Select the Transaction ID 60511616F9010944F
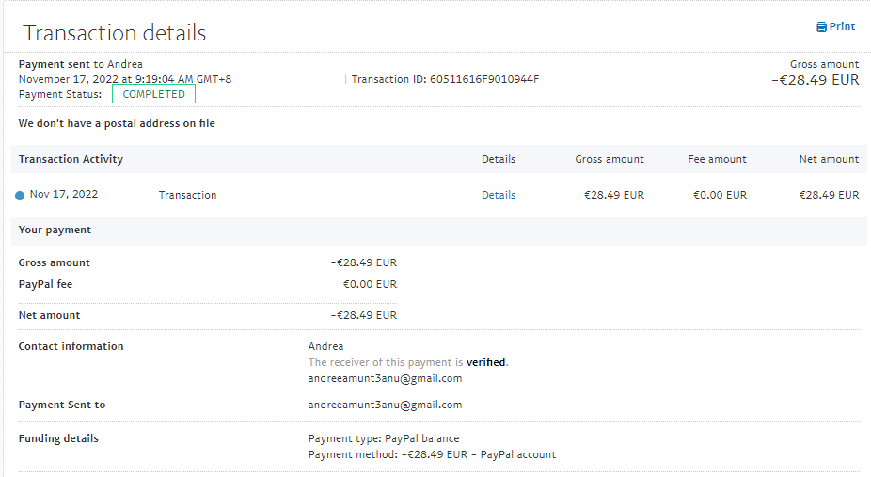Viewport: 871px width, 477px height. click(x=484, y=79)
